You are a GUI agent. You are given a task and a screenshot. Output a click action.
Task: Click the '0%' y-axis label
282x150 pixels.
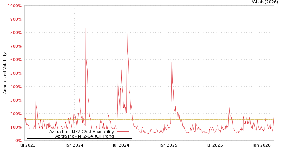point(18,141)
